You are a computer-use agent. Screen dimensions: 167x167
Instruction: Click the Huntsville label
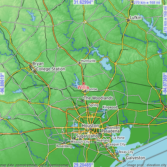[88, 61]
